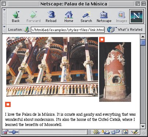Image resolution: width=148 pixels, height=137 pixels.
Task: Click the large Palau columns photo
Action: point(52,67)
